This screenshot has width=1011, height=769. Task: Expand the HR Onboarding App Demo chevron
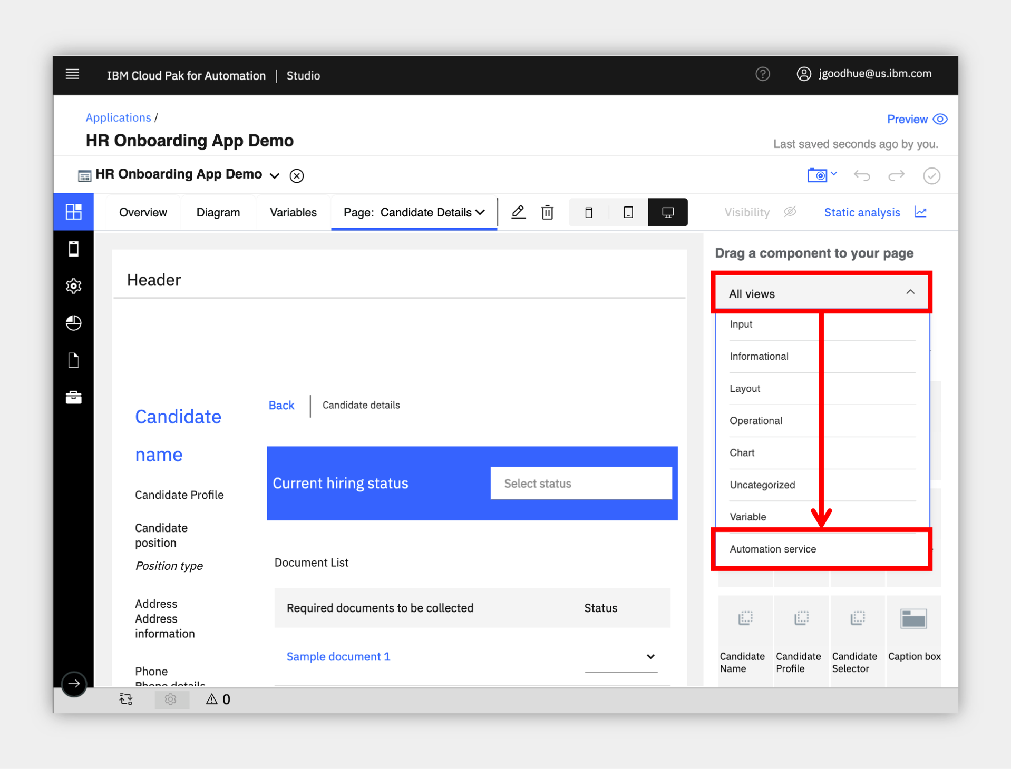point(275,175)
